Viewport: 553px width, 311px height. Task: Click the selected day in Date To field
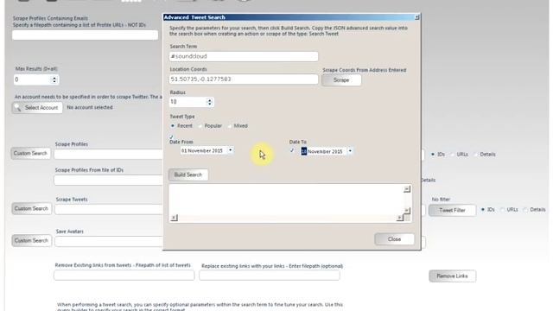[303, 151]
